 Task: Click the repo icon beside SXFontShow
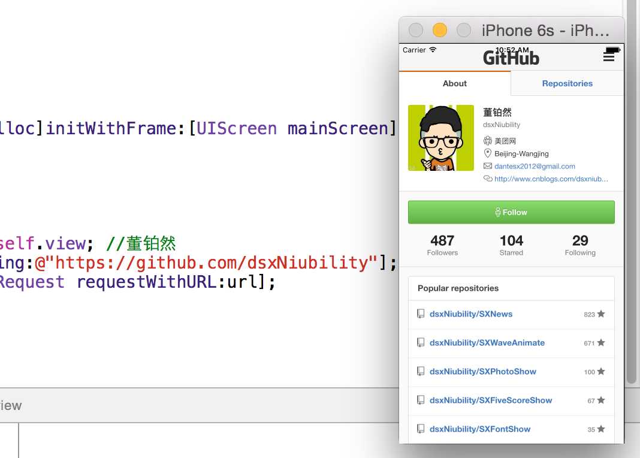[421, 429]
